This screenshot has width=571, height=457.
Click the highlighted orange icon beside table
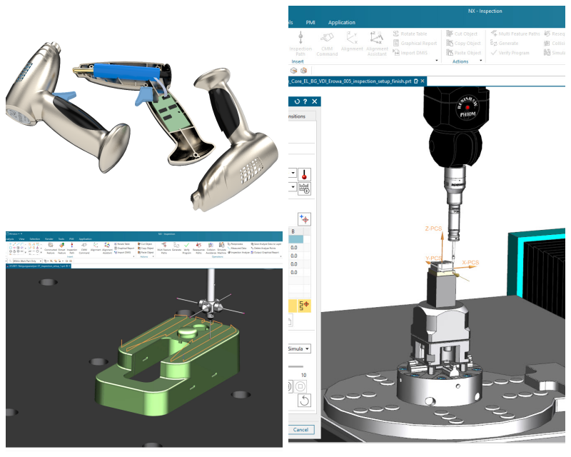pyautogui.click(x=305, y=306)
